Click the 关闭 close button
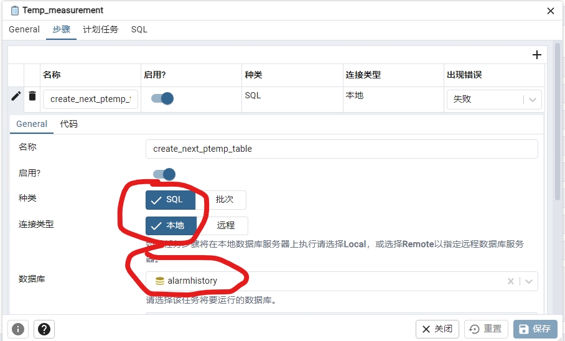Screen dimensions: 565x341 tap(437, 329)
